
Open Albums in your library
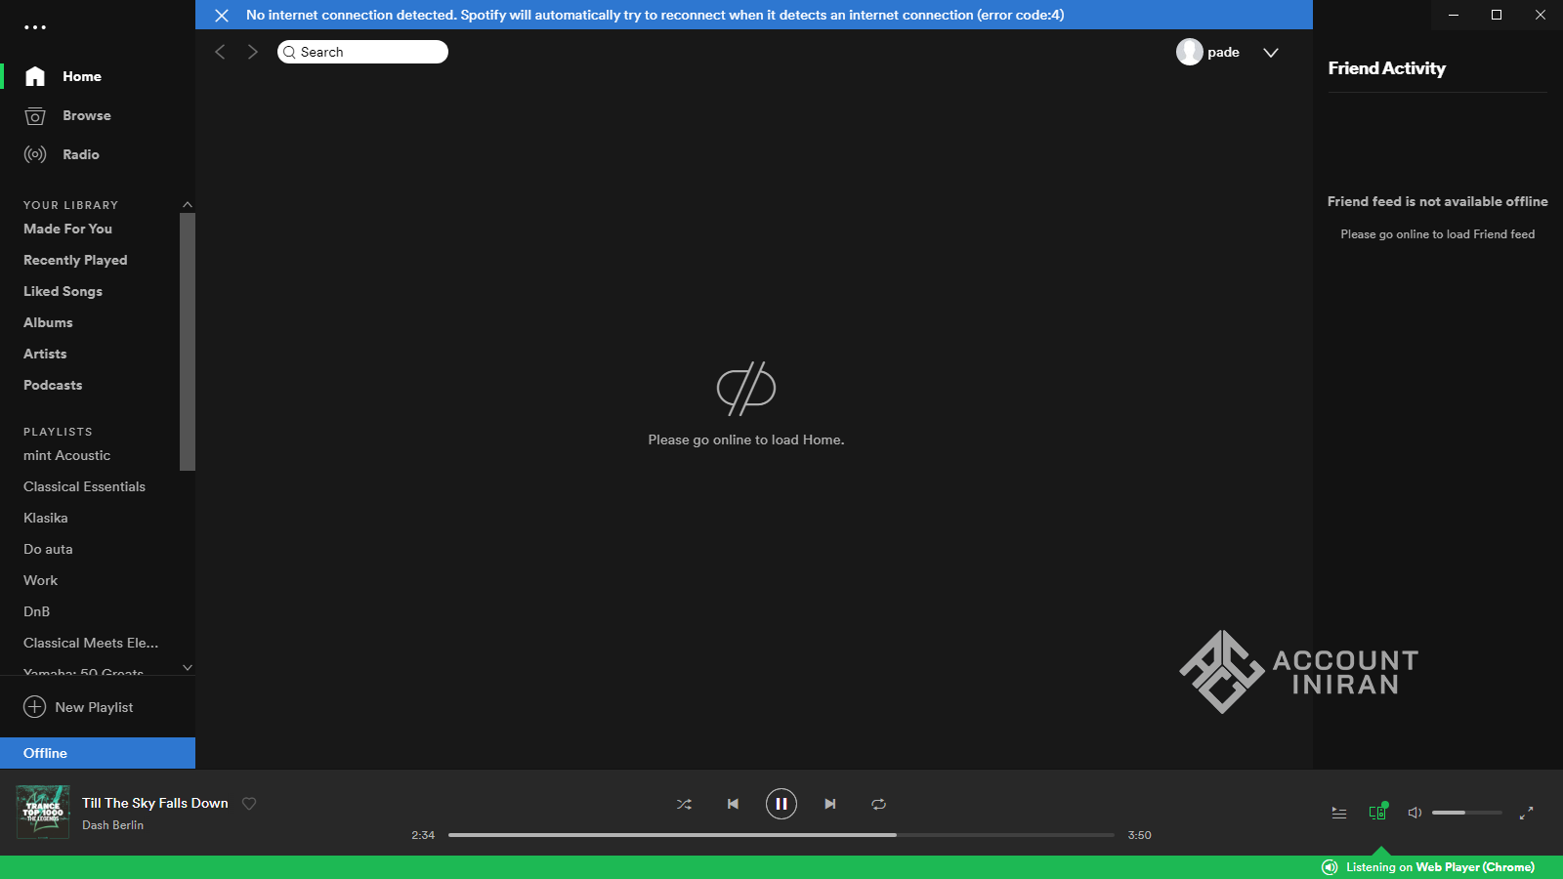pyautogui.click(x=48, y=322)
